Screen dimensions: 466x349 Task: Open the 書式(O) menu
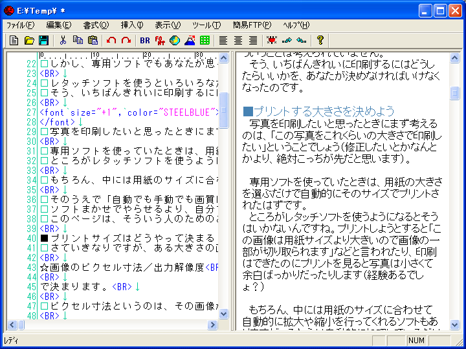(x=96, y=25)
